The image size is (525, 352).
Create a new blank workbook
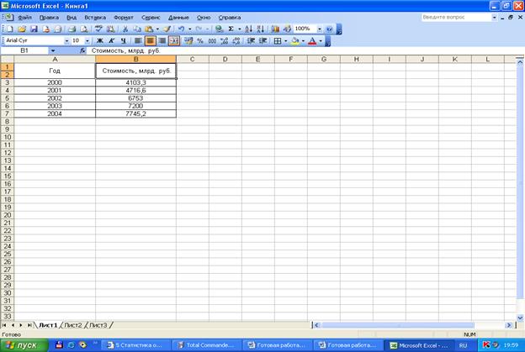click(x=10, y=29)
